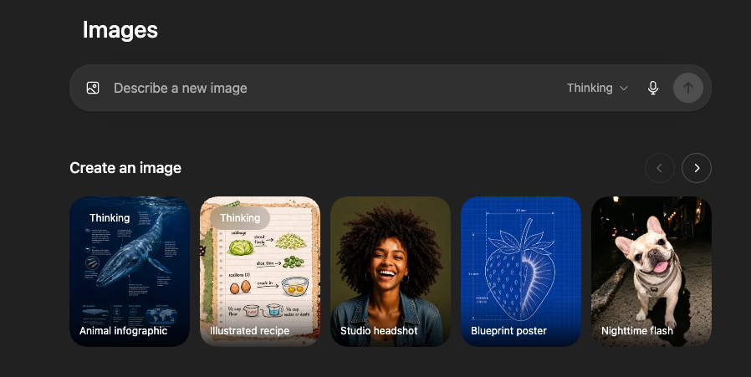
Task: Click the chevron beside Thinking
Action: [x=624, y=89]
